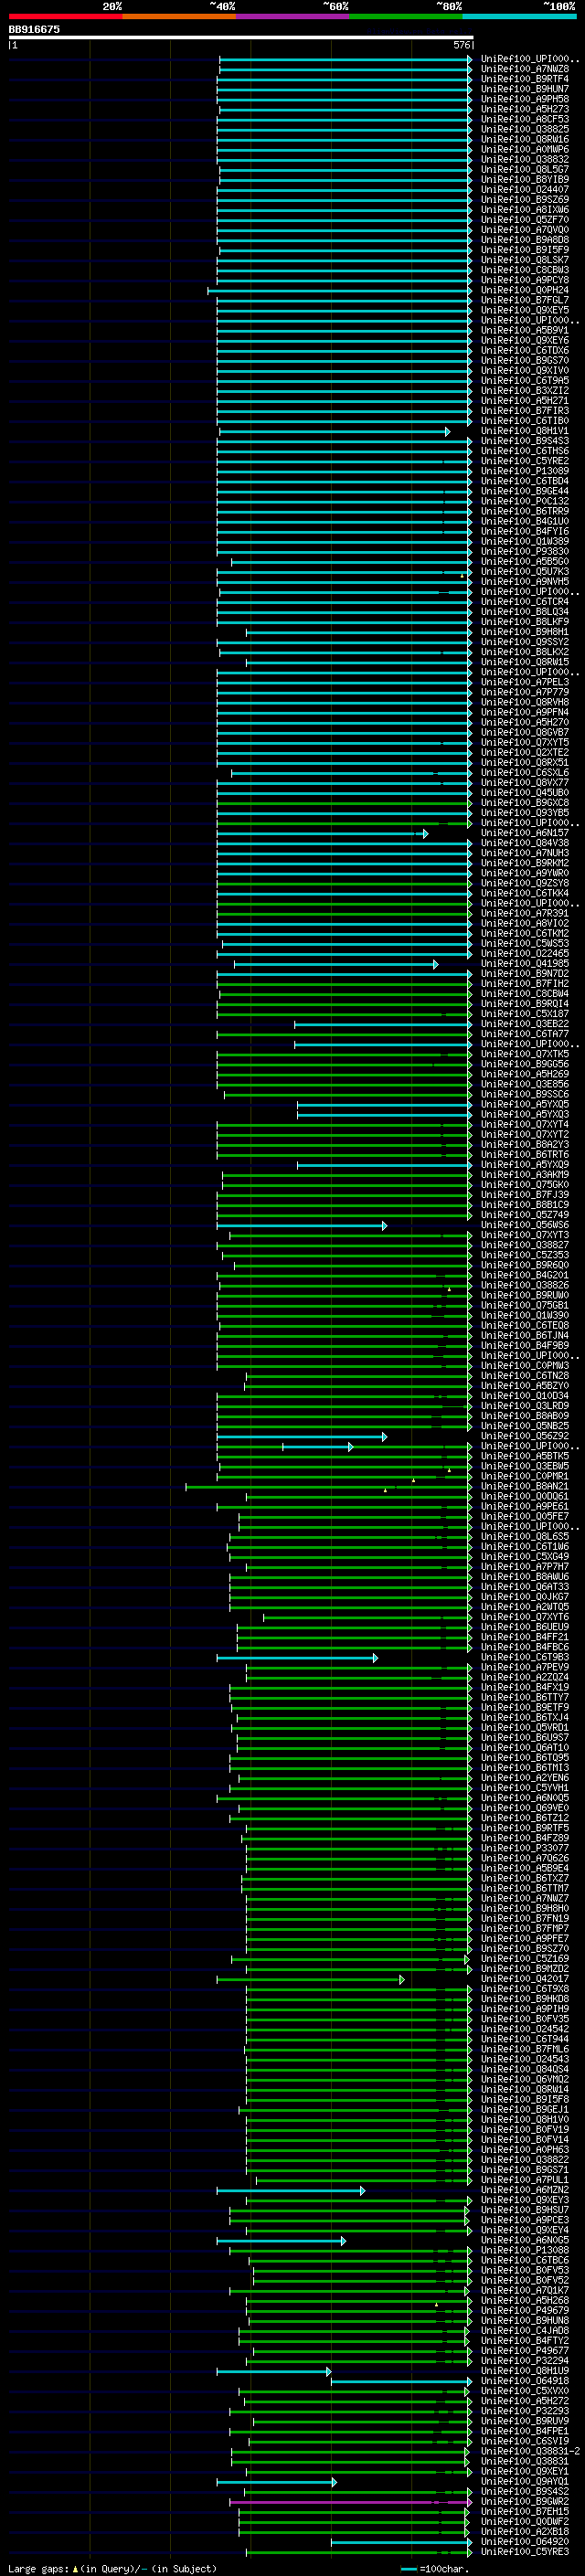Click the magenta alignment bar for B9GWR2

pos(350,2502)
